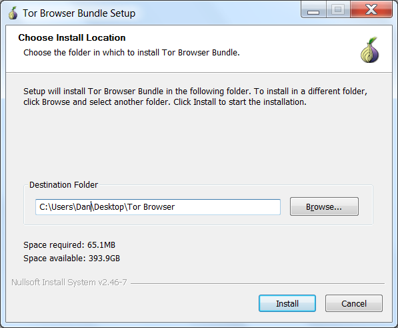The height and width of the screenshot is (328, 398).
Task: Place cursor on 'Desktop' in the destination path
Action: click(109, 207)
